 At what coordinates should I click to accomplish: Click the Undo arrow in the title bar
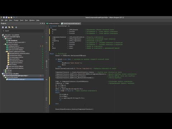pos(14,18)
